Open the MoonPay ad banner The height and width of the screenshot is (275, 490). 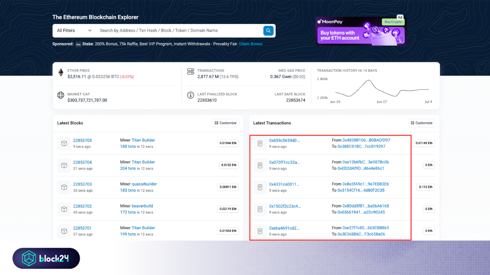click(x=361, y=31)
